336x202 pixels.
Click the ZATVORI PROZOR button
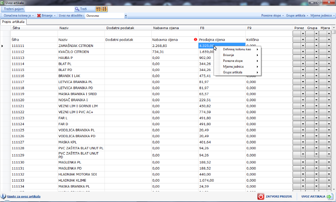pos(275,197)
